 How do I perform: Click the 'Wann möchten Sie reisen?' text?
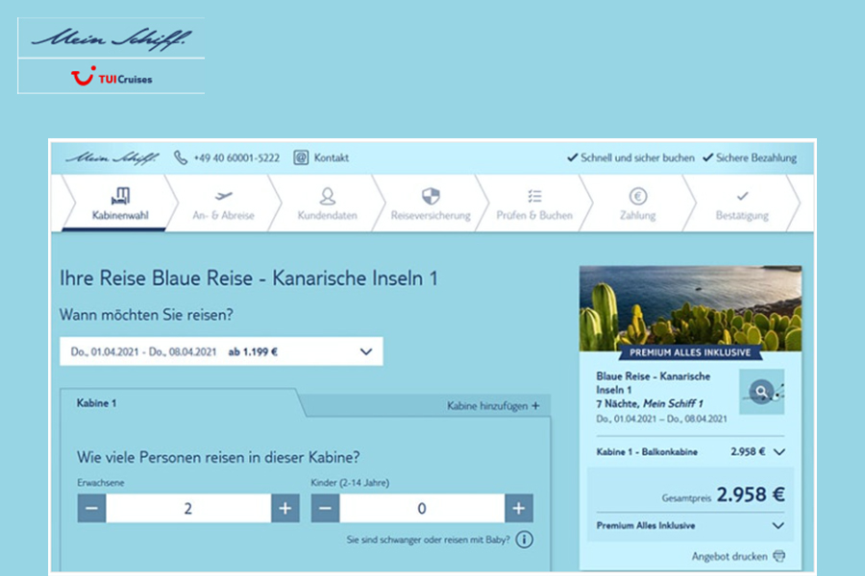146,315
